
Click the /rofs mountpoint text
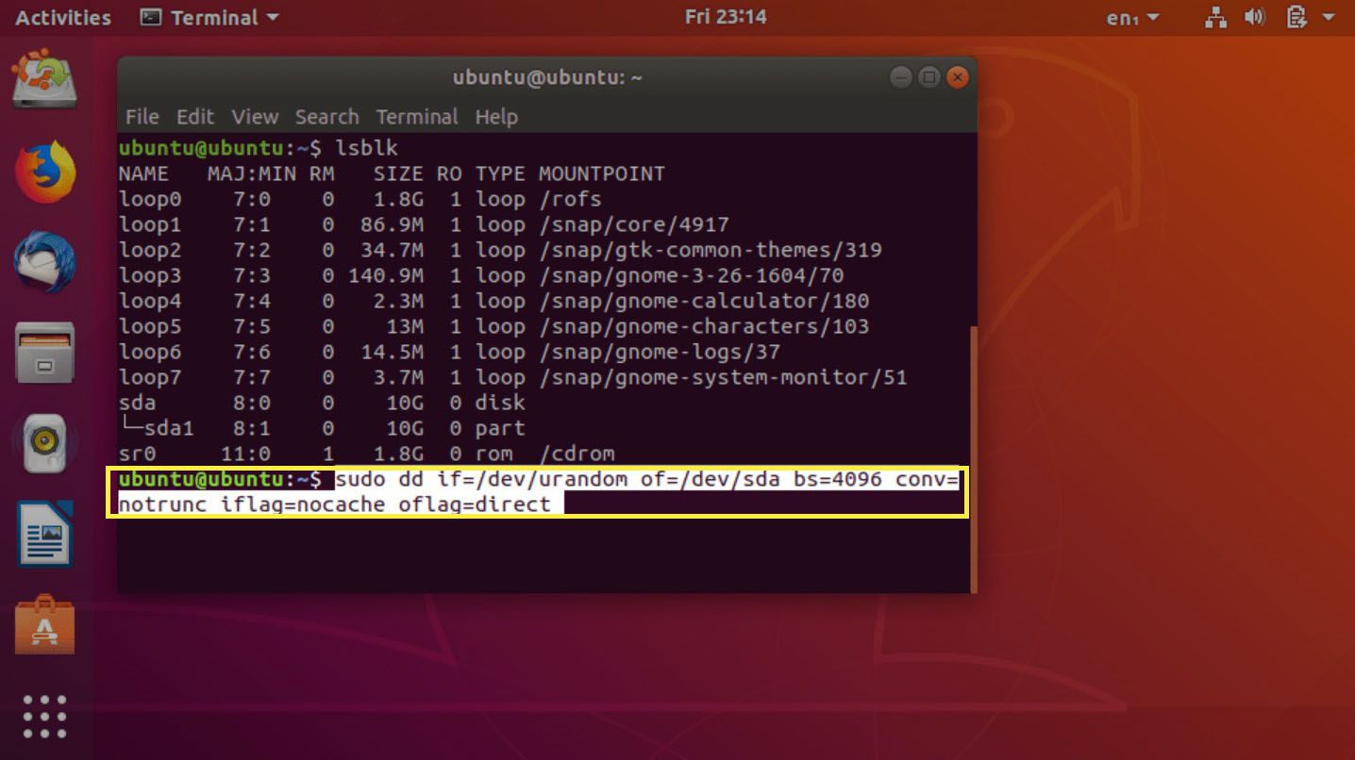pyautogui.click(x=570, y=199)
